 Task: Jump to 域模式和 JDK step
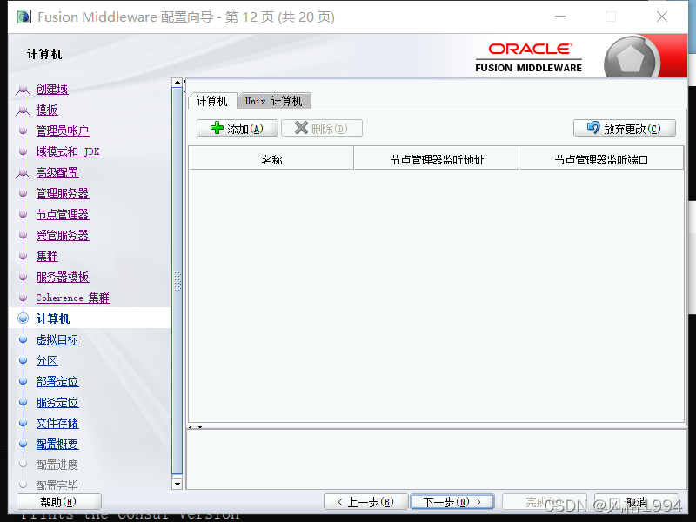coord(68,151)
